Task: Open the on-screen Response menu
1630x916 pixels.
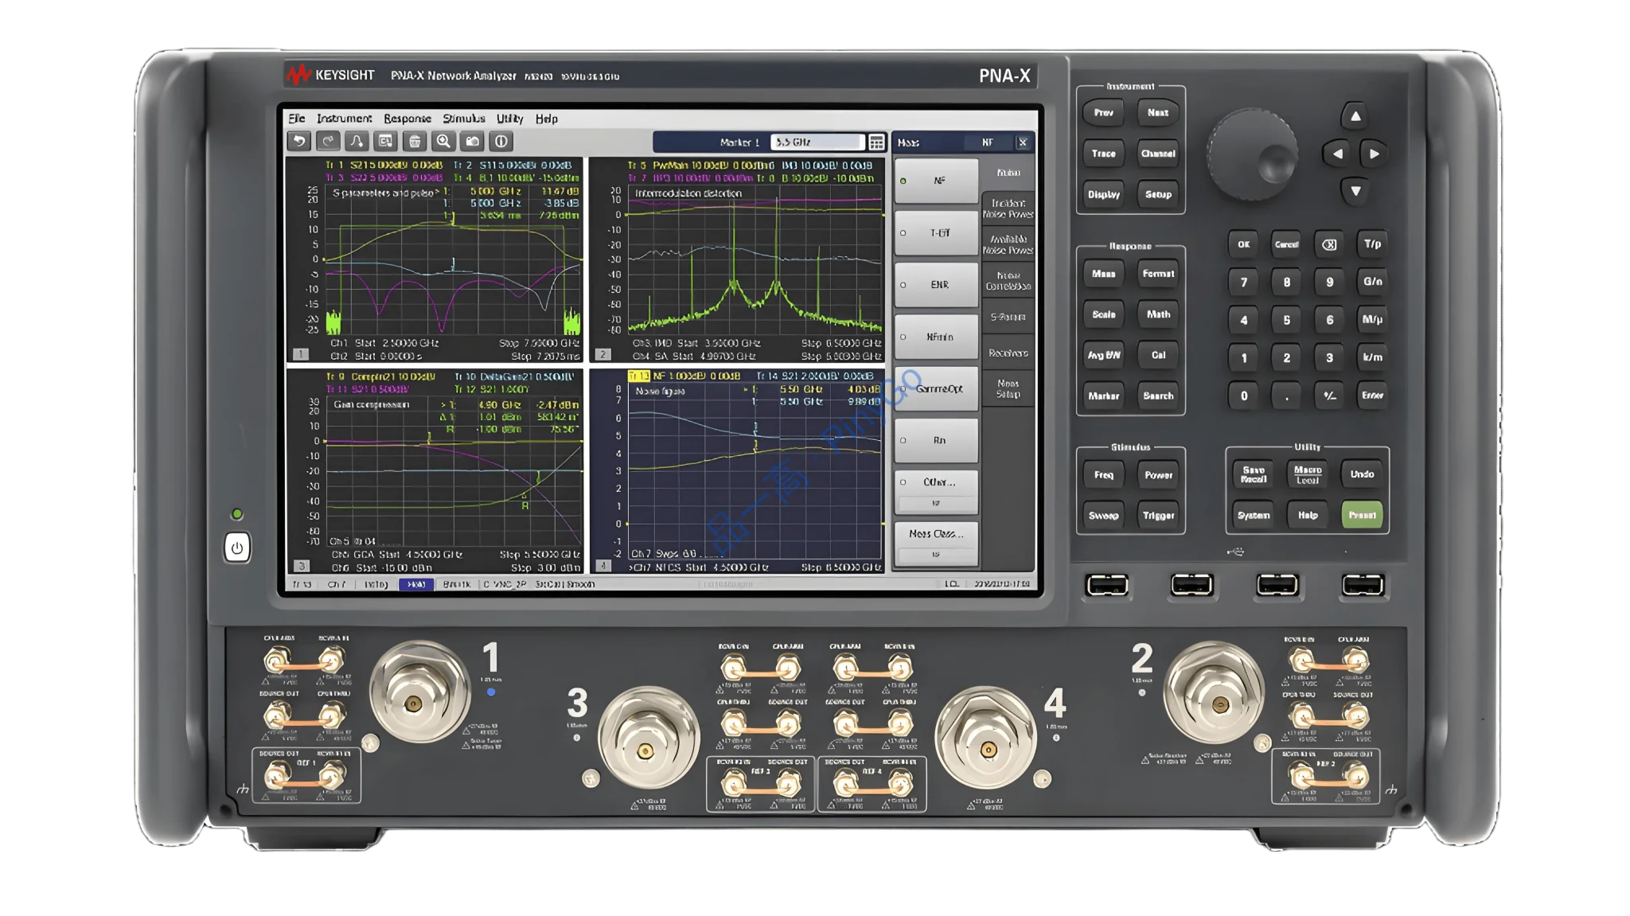Action: (407, 119)
